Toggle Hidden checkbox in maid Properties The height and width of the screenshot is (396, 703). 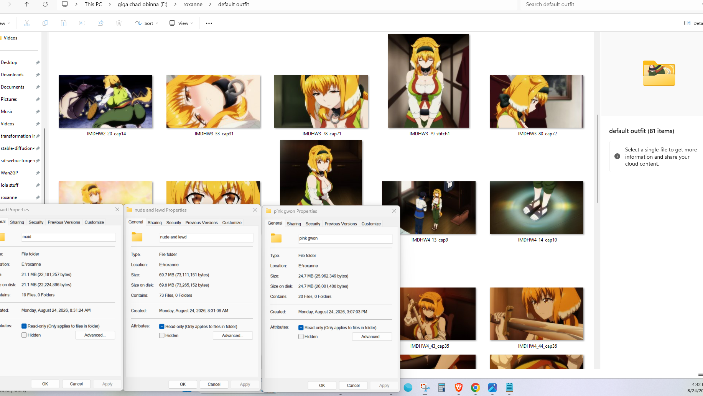pyautogui.click(x=24, y=335)
